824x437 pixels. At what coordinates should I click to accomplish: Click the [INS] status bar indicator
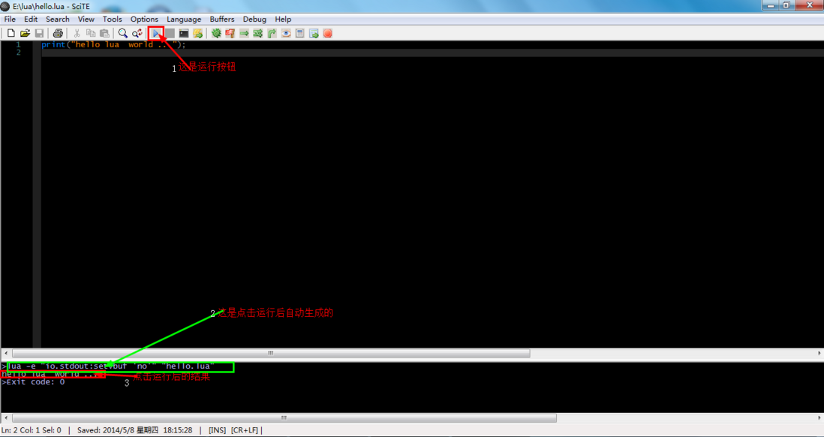pyautogui.click(x=217, y=430)
